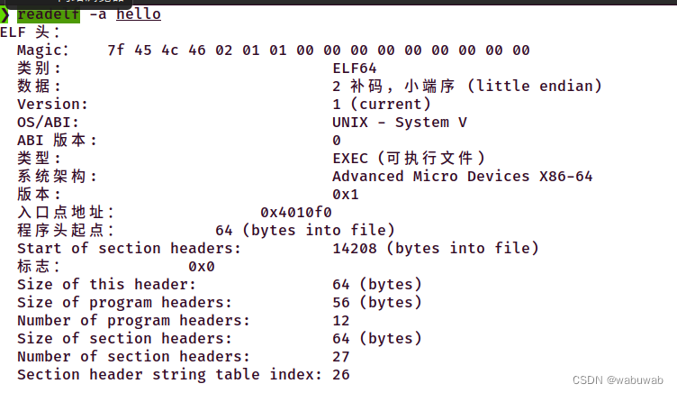Click the CSDN @wabuwab watermark
This screenshot has height=393, width=677.
tap(618, 380)
